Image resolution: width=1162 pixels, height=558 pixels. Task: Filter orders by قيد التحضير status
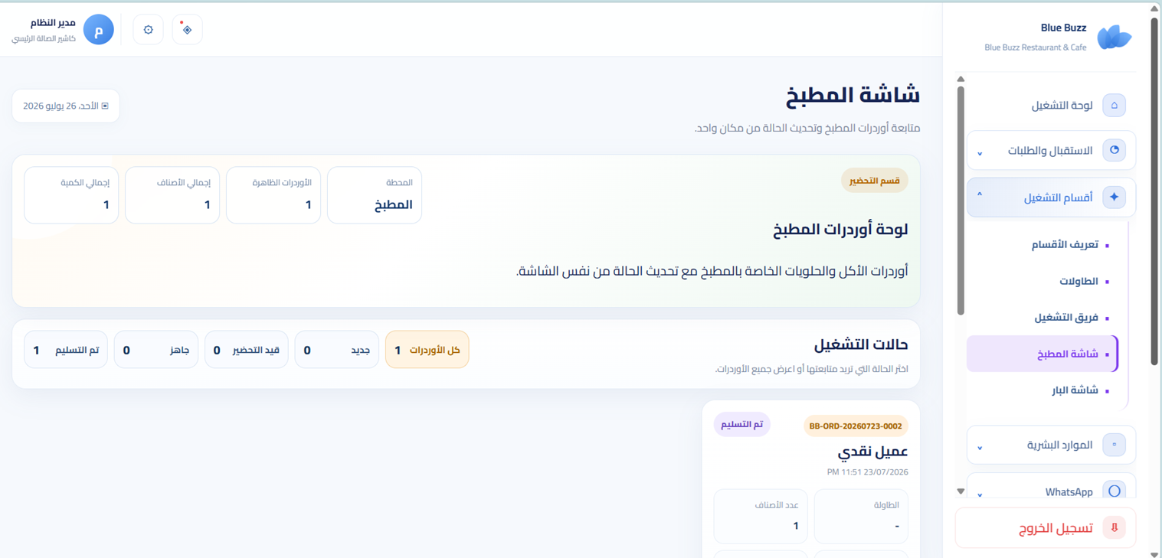click(x=247, y=350)
